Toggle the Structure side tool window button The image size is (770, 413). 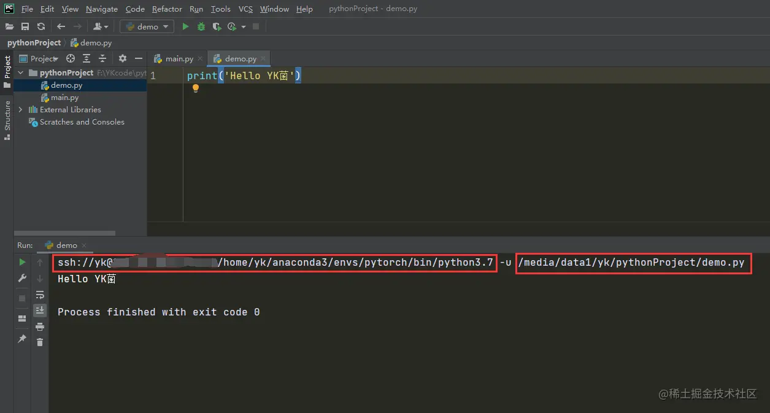7,121
